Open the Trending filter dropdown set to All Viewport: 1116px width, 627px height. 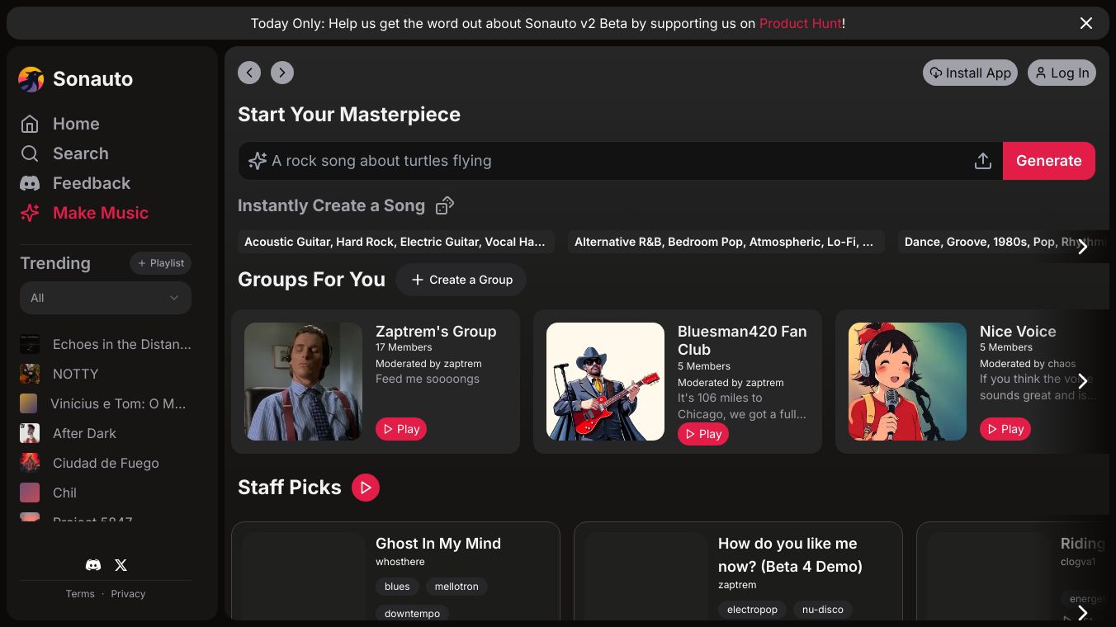point(106,298)
